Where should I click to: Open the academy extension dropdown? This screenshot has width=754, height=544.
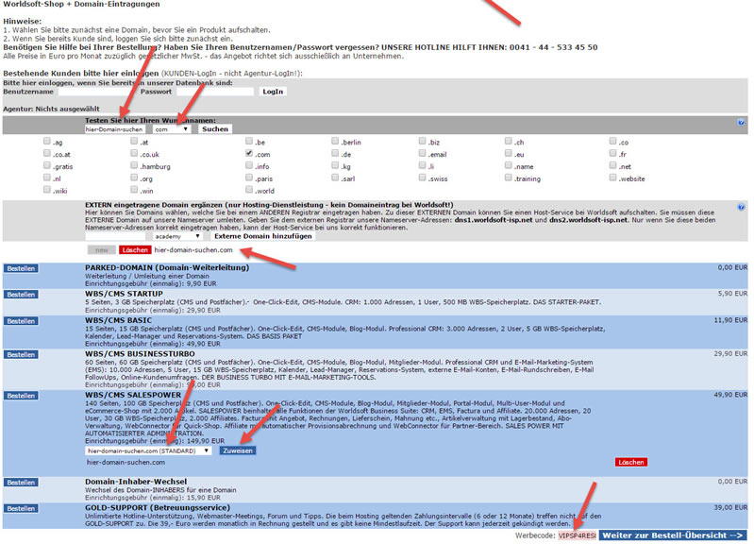[177, 236]
